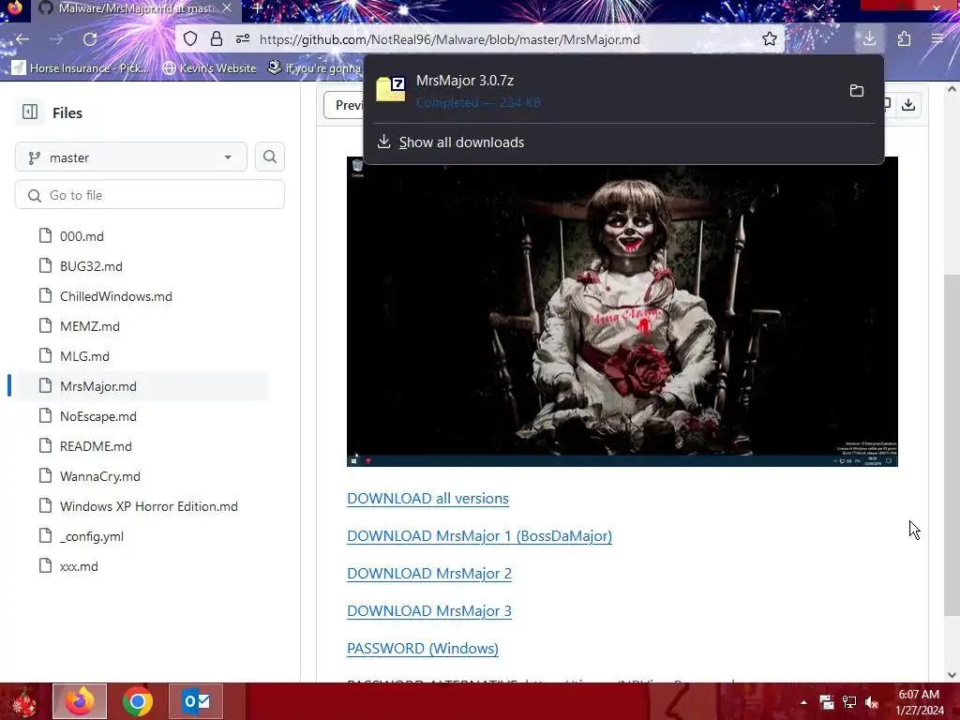Open WannaCry.md in the file tree
This screenshot has height=720, width=960.
tap(99, 476)
